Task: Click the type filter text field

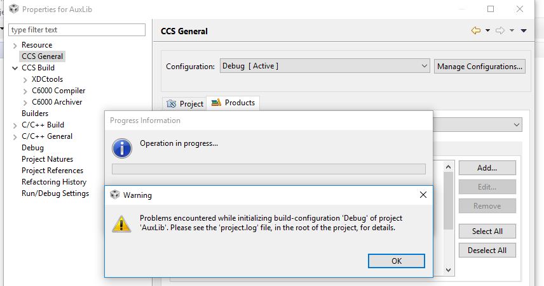Action: [78, 30]
